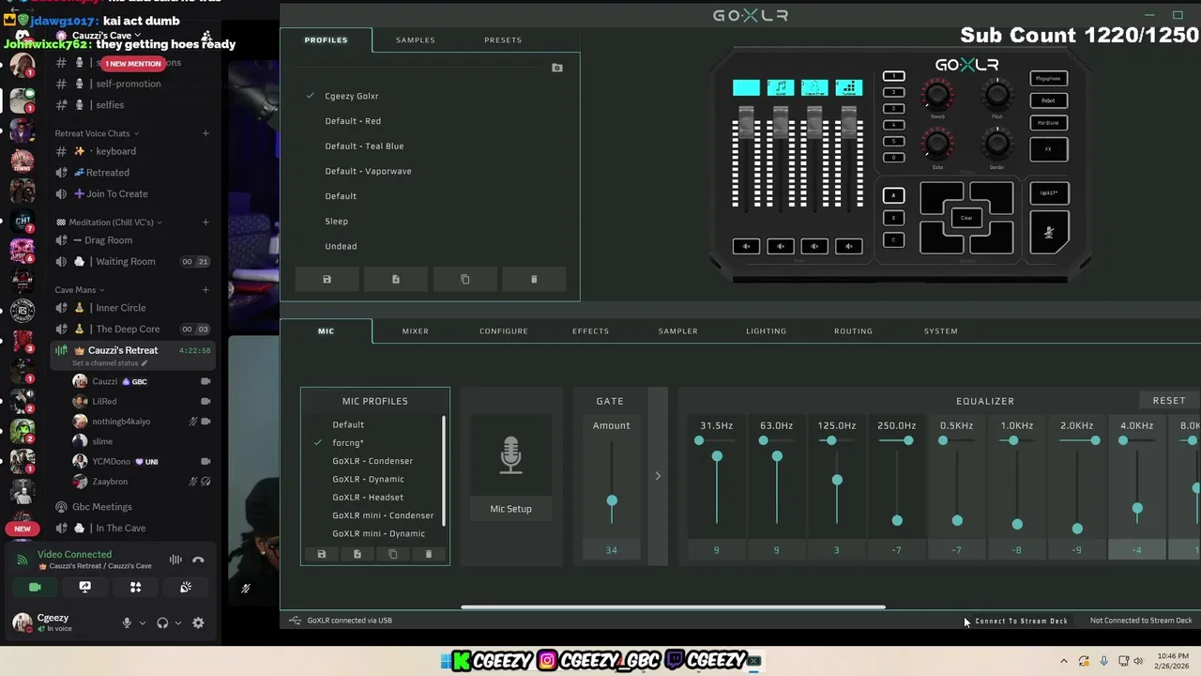Collapse the Meditation (Chill VC's) category
This screenshot has width=1201, height=676.
[110, 223]
